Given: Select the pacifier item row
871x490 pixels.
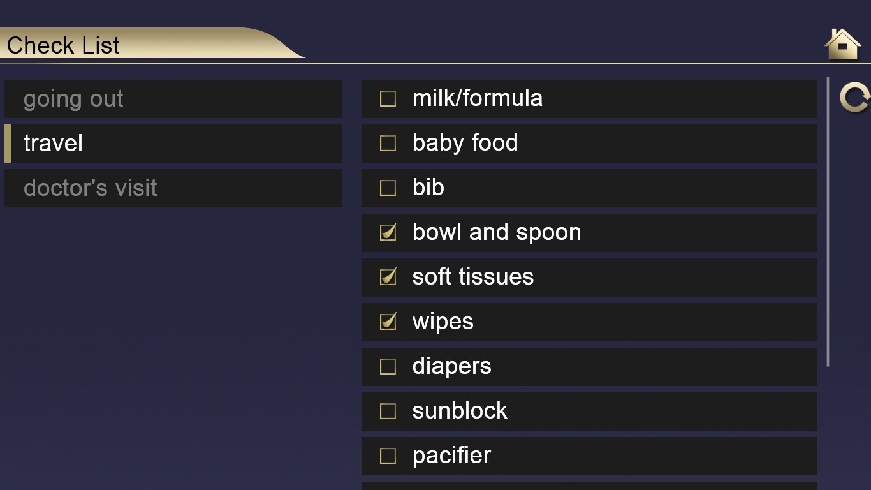Looking at the screenshot, I should coord(589,456).
